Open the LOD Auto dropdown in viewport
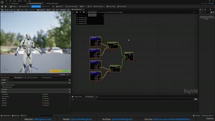Viewport: 215px width, 121px height. [63, 10]
